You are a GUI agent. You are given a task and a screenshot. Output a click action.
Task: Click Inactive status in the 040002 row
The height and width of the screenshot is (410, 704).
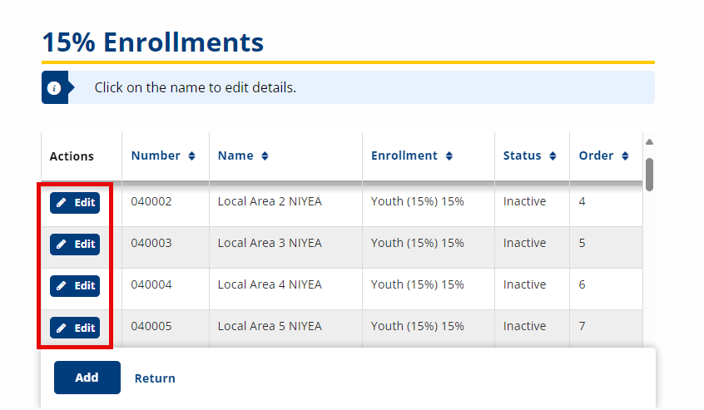point(524,201)
